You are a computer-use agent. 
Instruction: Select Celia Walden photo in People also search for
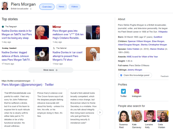163,116
